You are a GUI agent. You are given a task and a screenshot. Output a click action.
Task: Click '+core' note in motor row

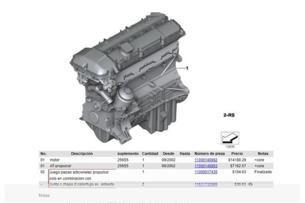pyautogui.click(x=259, y=160)
